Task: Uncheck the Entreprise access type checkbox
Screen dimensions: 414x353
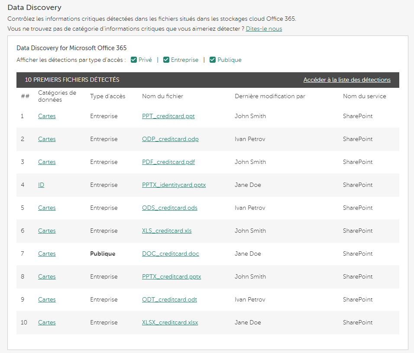Action: (166, 60)
